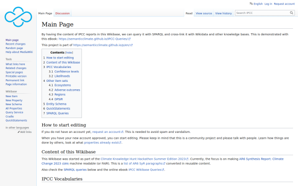The width and height of the screenshot is (298, 186).
Task: Open the Query Service link
Action: pos(14,113)
